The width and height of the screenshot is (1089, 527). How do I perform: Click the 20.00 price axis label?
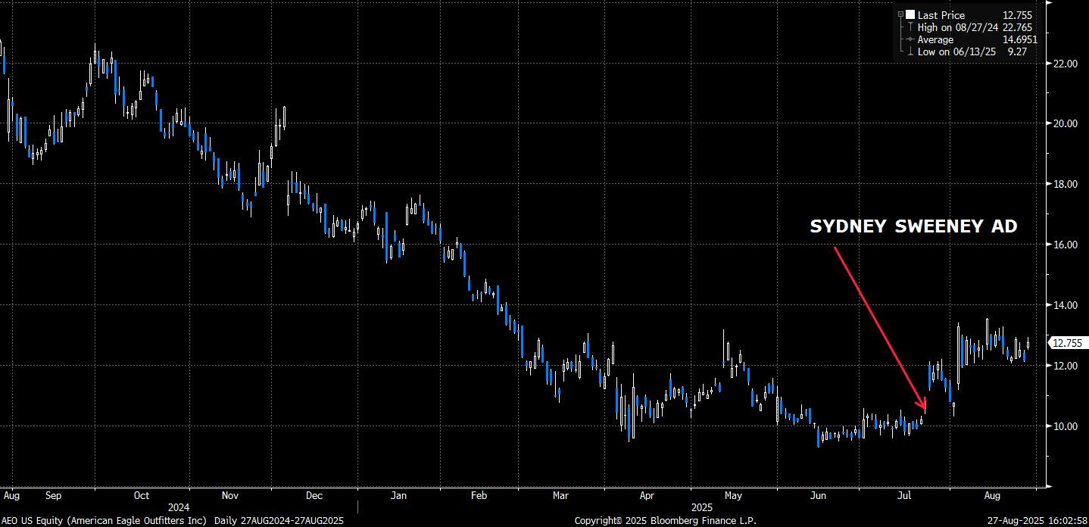[x=1066, y=124]
